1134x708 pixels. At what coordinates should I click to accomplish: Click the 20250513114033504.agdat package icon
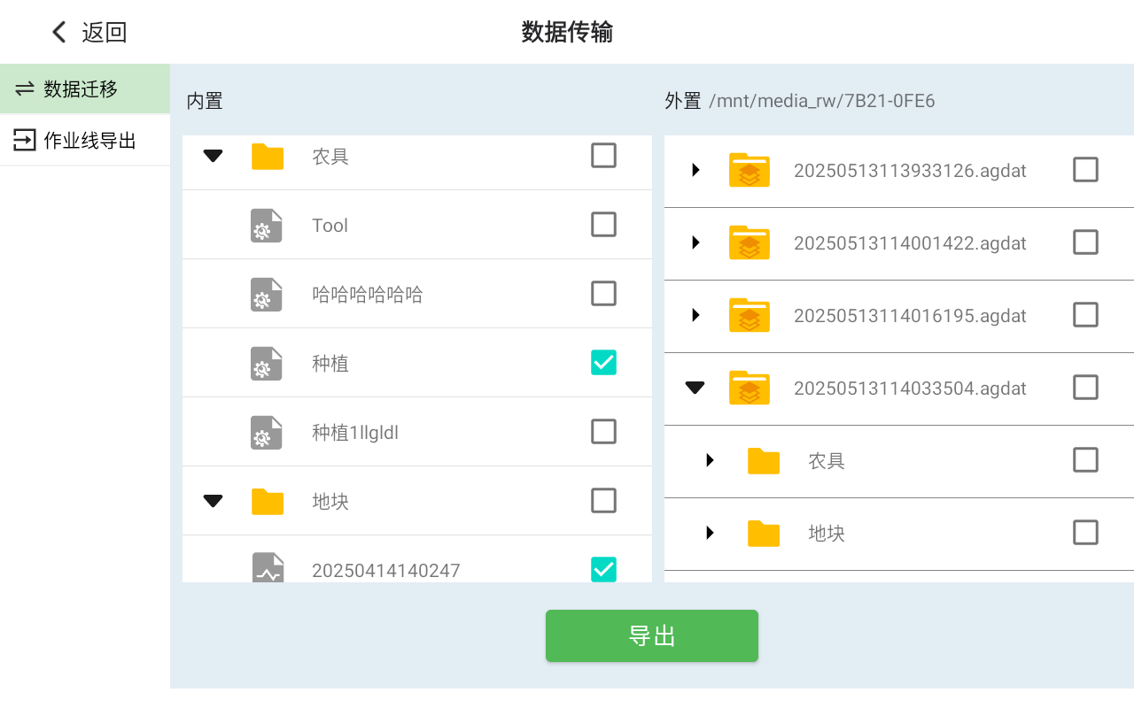pyautogui.click(x=750, y=388)
